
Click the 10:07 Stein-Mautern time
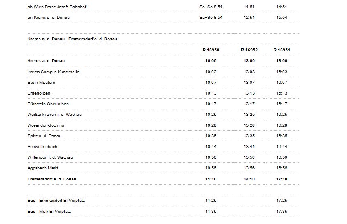(x=211, y=83)
